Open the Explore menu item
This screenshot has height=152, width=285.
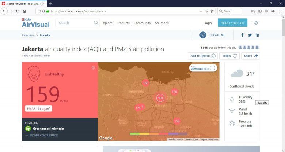tap(107, 23)
